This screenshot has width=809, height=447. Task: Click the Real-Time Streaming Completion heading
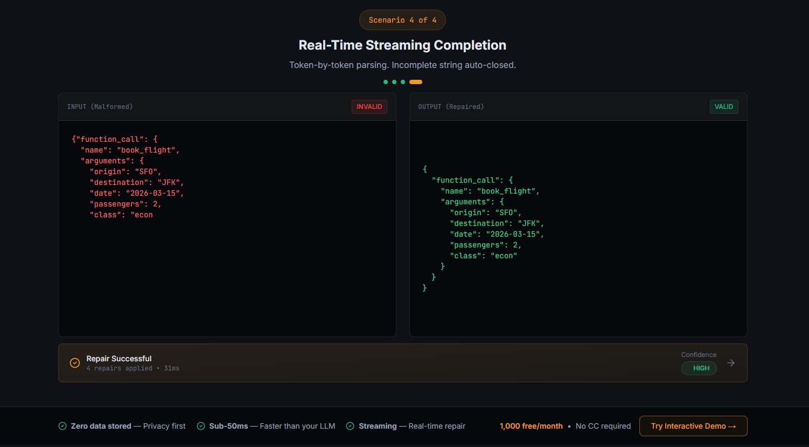402,45
